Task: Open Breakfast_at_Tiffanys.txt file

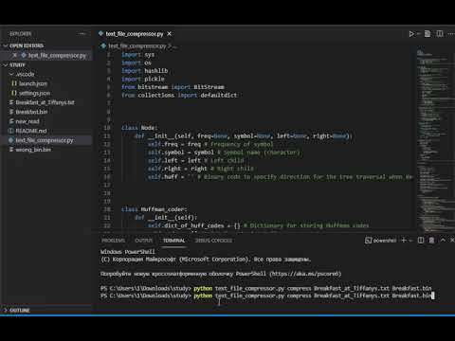Action: pos(45,102)
